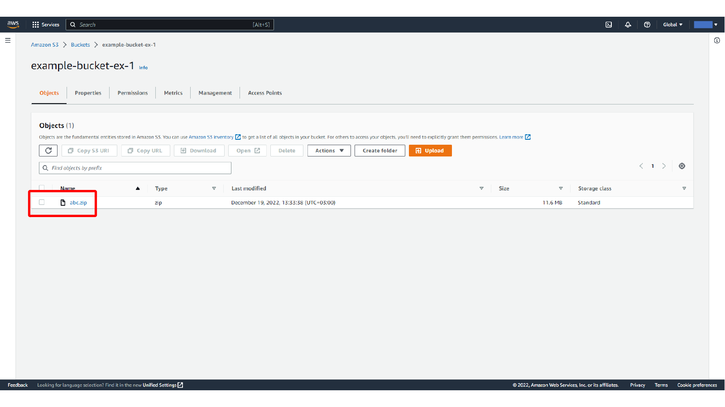Open the Services grid menu

click(x=46, y=24)
